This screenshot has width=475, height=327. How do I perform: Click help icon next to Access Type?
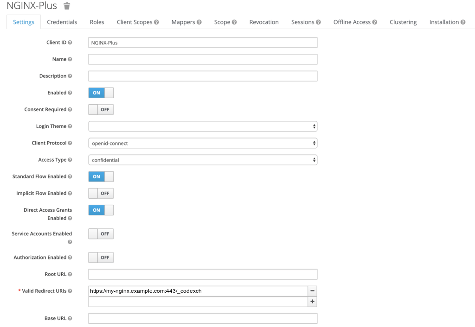tap(70, 160)
